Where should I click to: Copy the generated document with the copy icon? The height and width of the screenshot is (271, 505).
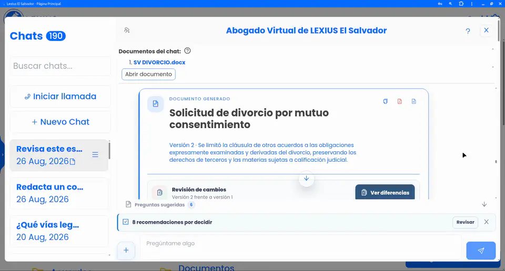coord(385,101)
